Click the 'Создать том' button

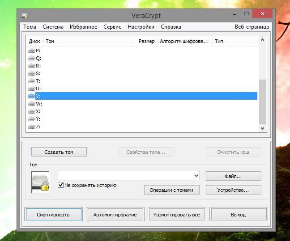[59, 152]
